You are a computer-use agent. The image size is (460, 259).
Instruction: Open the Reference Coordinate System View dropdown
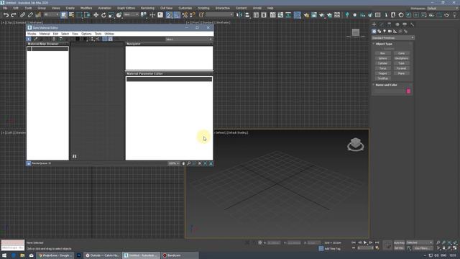[x=131, y=14]
